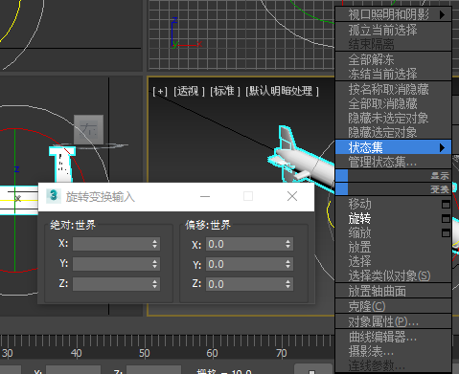Select 隐藏未选定对象 entry
Image resolution: width=459 pixels, height=374 pixels.
pyautogui.click(x=393, y=118)
